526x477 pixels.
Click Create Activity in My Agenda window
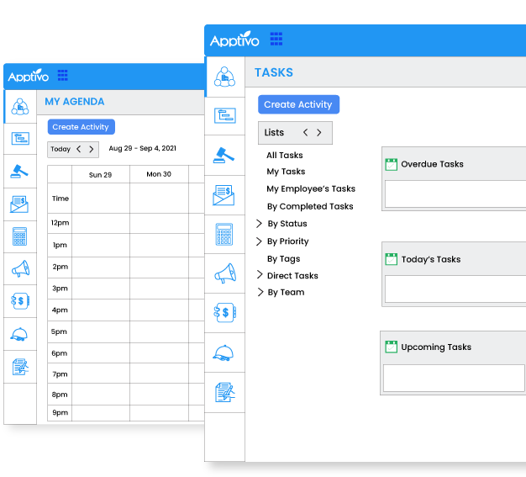(82, 127)
